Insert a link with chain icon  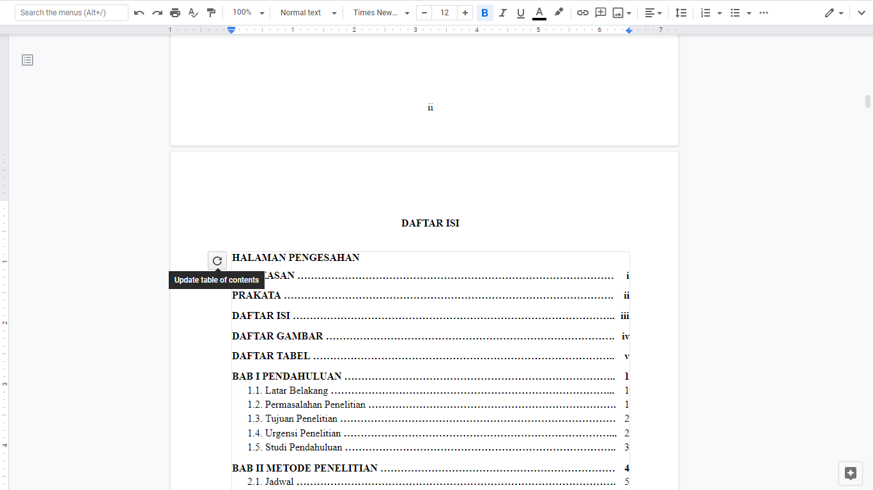point(582,13)
